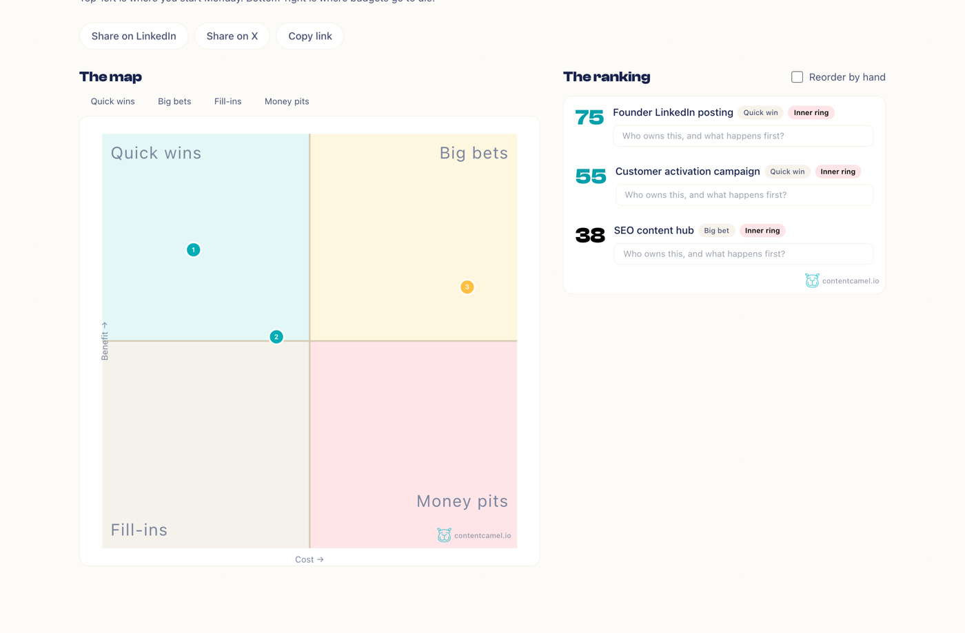The width and height of the screenshot is (965, 633).
Task: Click the Quick win tag on Founder LinkedIn posting
Action: (x=760, y=113)
